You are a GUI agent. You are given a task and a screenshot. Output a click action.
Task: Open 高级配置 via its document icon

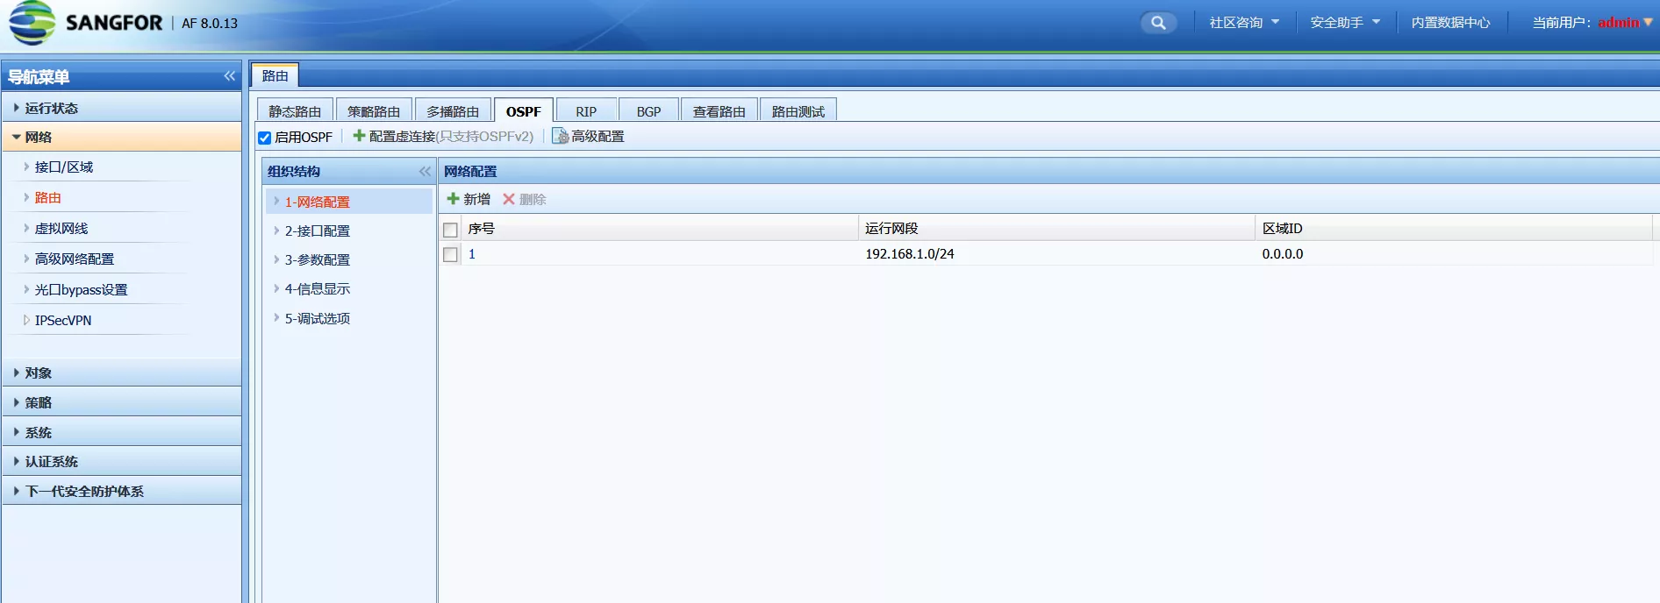click(x=560, y=137)
